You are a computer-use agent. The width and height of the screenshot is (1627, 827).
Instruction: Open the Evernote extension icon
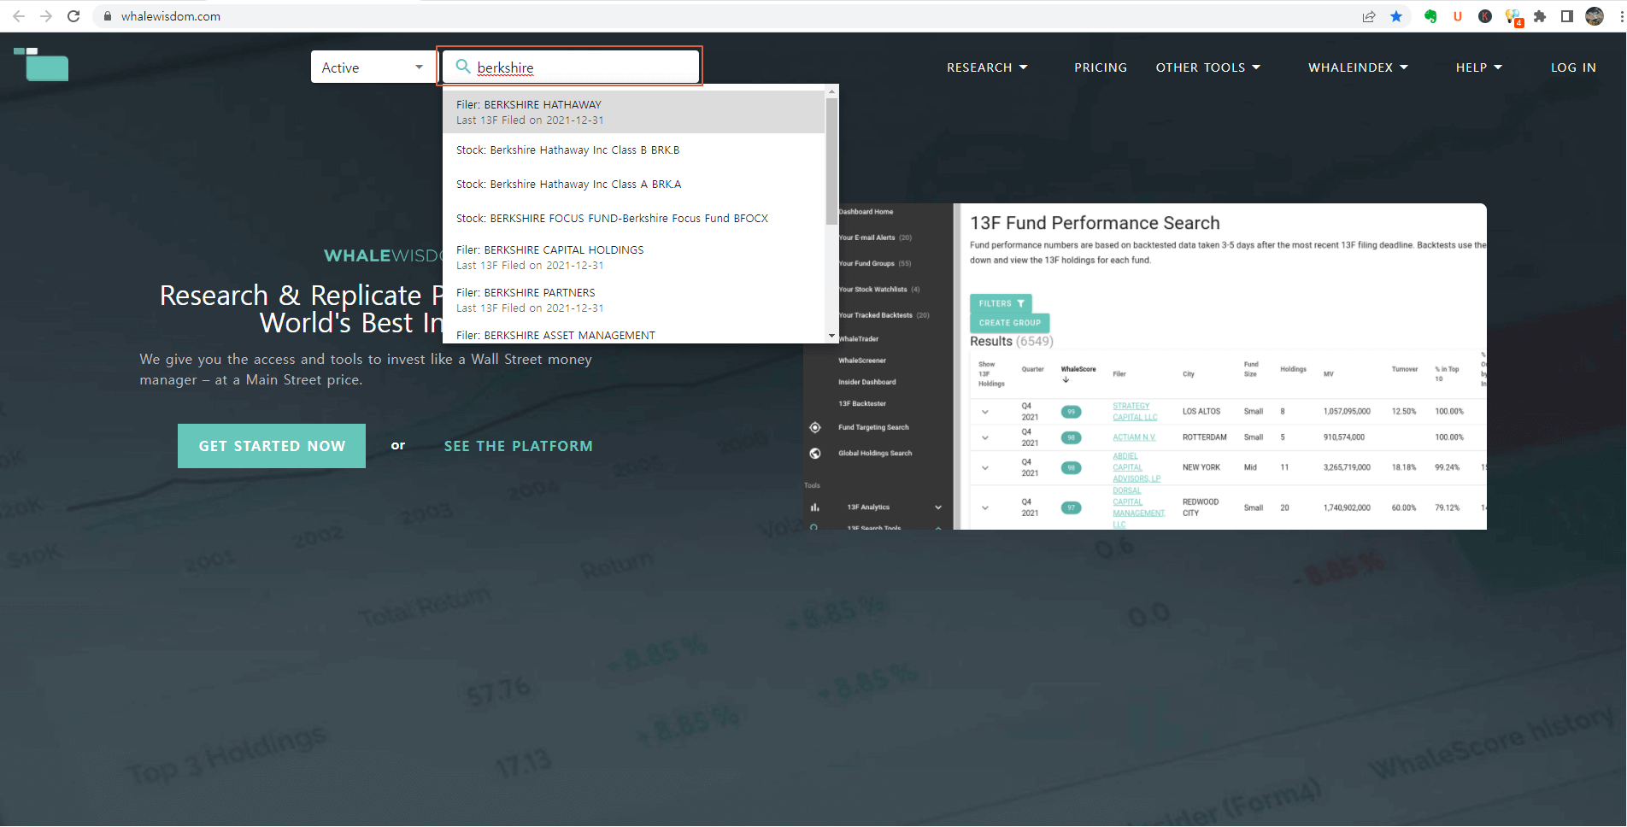click(1430, 16)
